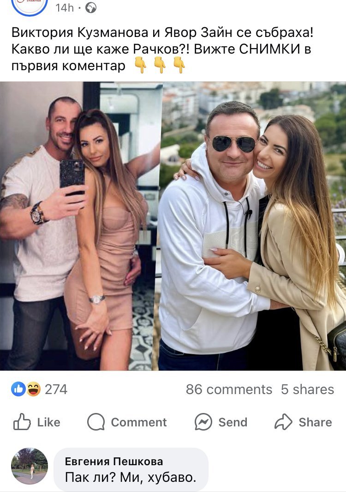Click the Messenger icon beside Send
Viewport: 346px width, 492px height.
[203, 422]
